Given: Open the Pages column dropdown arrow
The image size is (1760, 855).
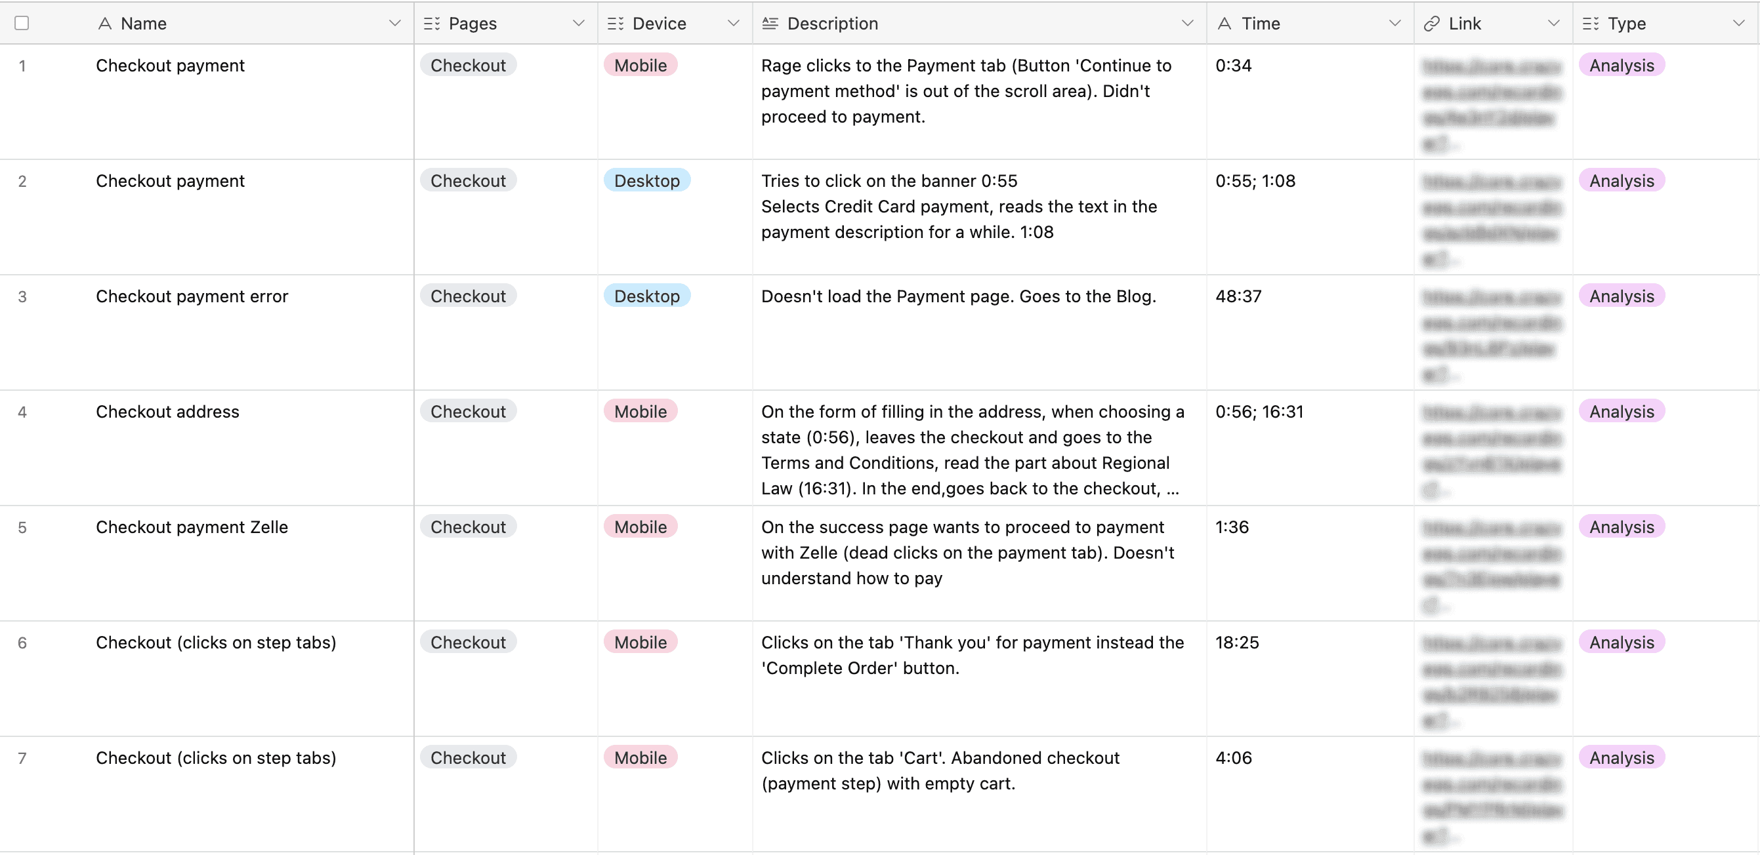Looking at the screenshot, I should coord(579,23).
